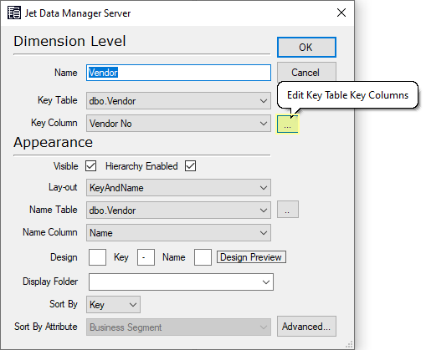Image resolution: width=426 pixels, height=350 pixels.
Task: Change the Sort By Key dropdown
Action: [x=113, y=305]
